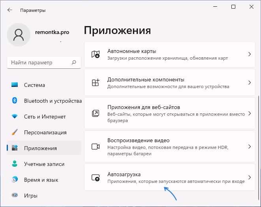
Task: Click the Дополнительные компоненты grid icon
Action: tap(96, 83)
